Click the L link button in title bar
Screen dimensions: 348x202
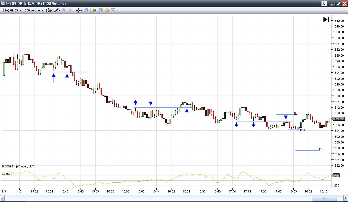tap(324, 4)
